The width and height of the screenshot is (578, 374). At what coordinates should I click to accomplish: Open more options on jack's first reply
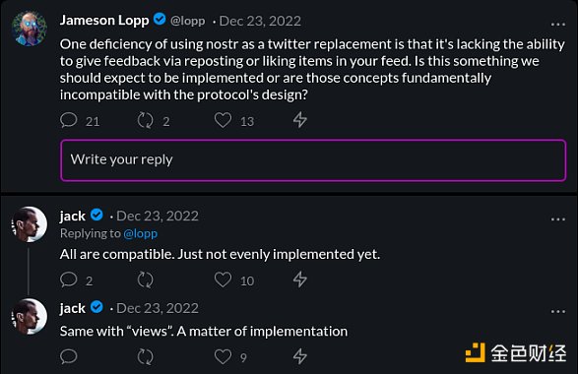click(x=558, y=219)
